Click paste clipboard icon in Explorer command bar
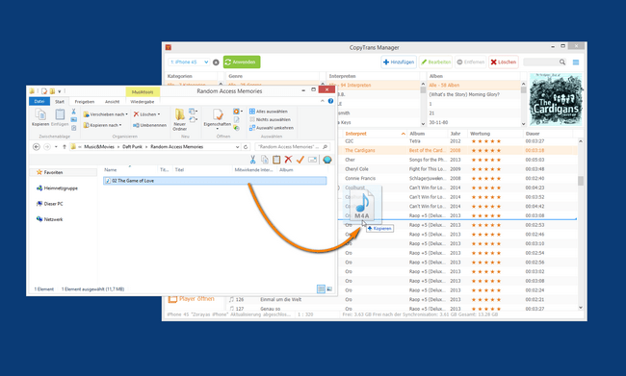Viewport: 626px width, 376px height. 276,160
